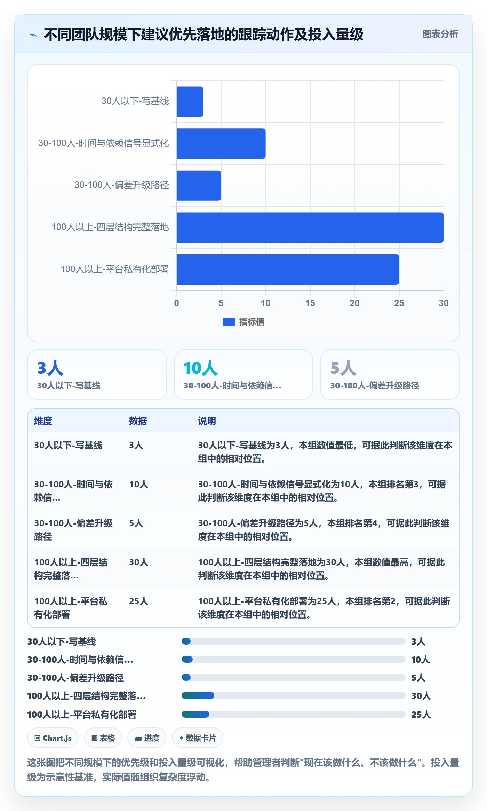Select the 10人 data card

click(x=243, y=375)
